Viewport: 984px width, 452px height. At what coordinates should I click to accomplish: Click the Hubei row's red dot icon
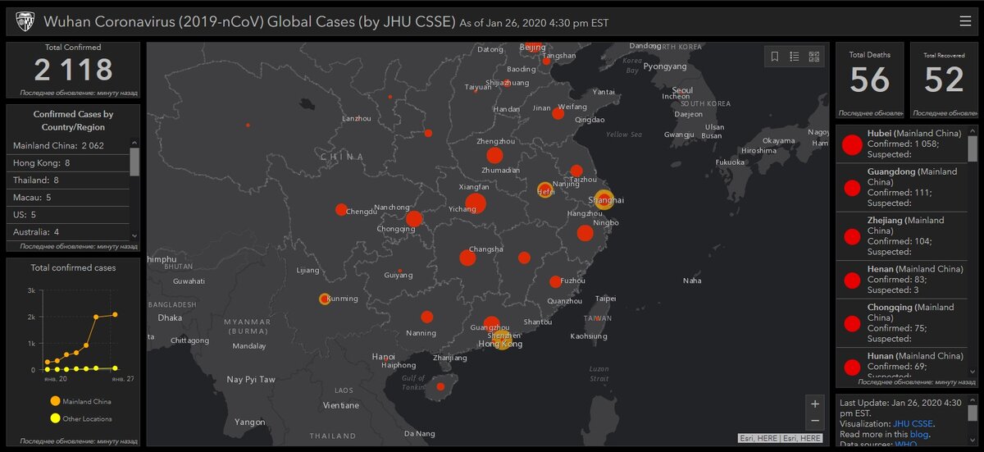(852, 145)
